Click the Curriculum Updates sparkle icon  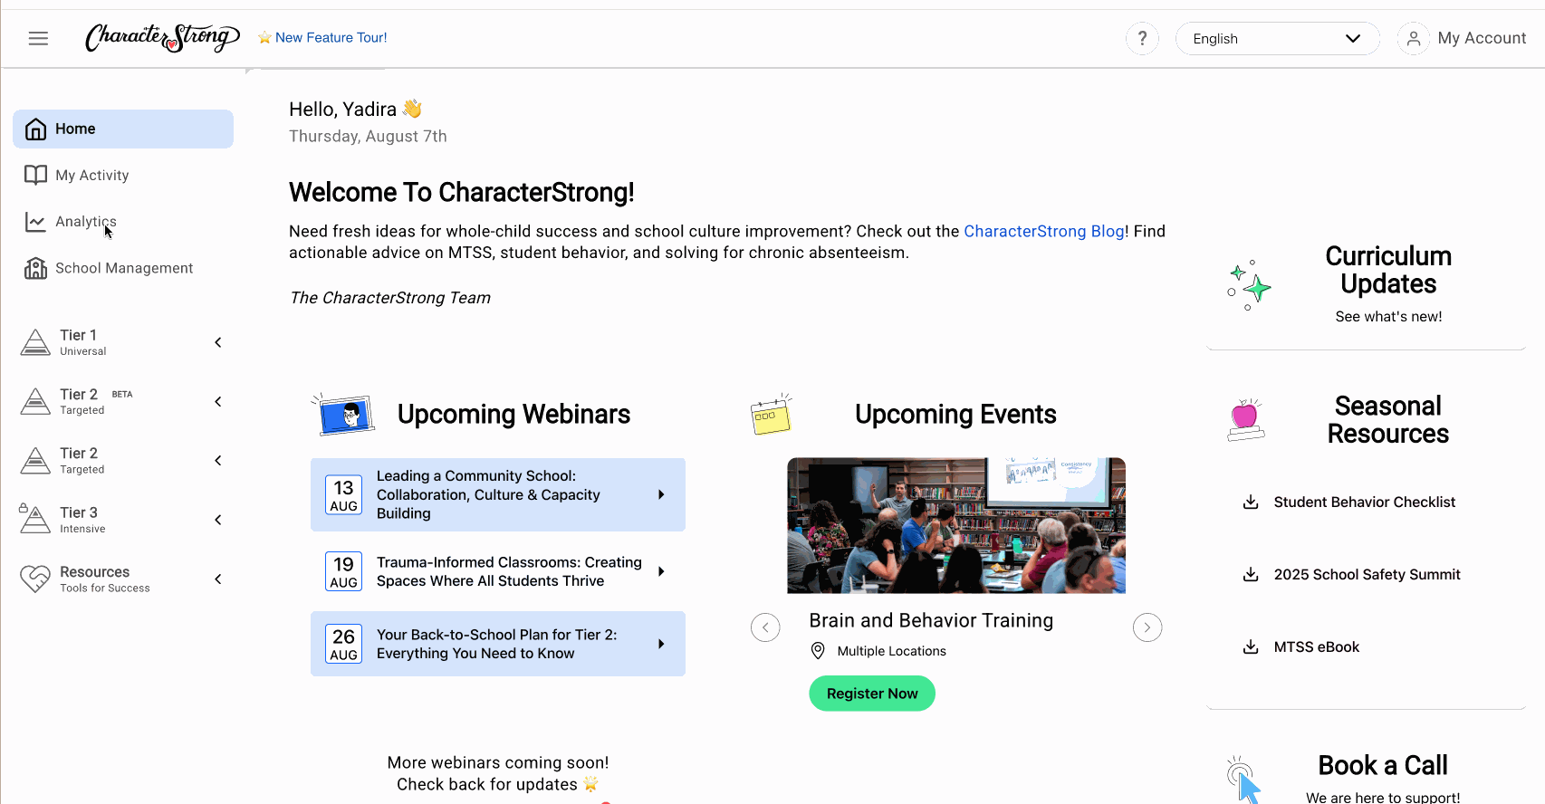(1249, 285)
